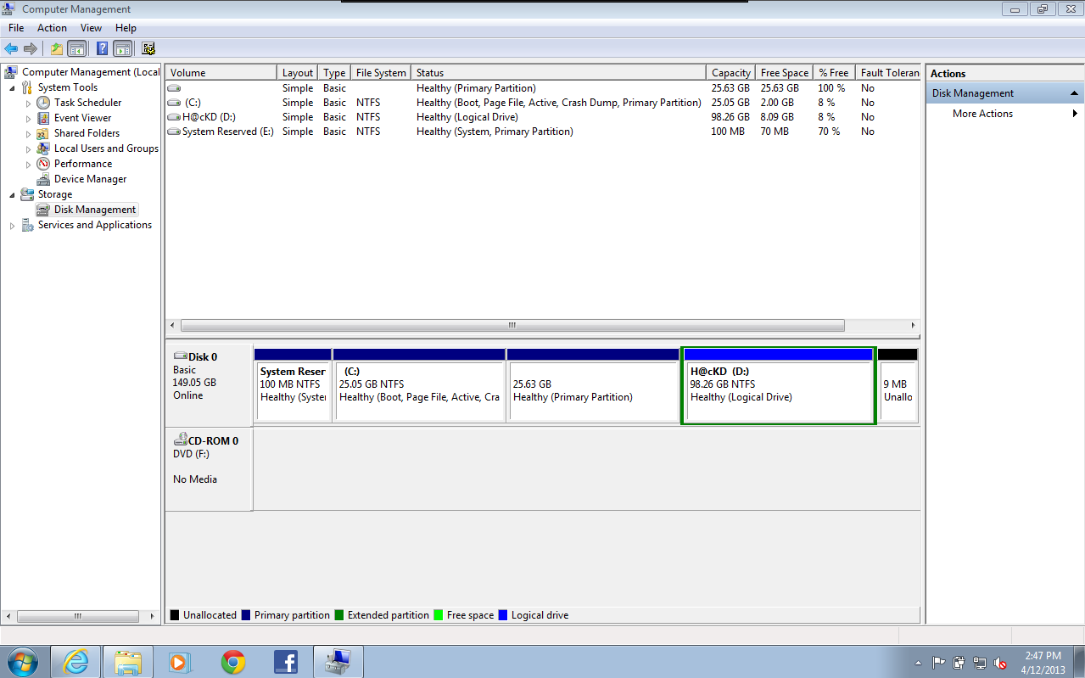The width and height of the screenshot is (1085, 678).
Task: Click the Back arrow toolbar icon
Action: tap(11, 49)
